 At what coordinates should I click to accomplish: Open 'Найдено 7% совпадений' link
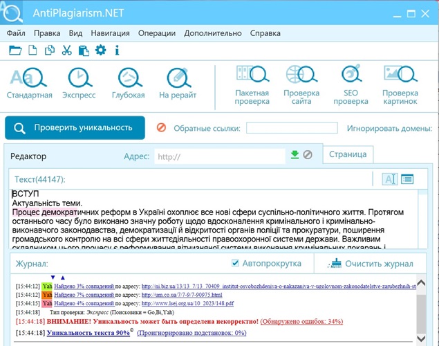click(x=84, y=295)
